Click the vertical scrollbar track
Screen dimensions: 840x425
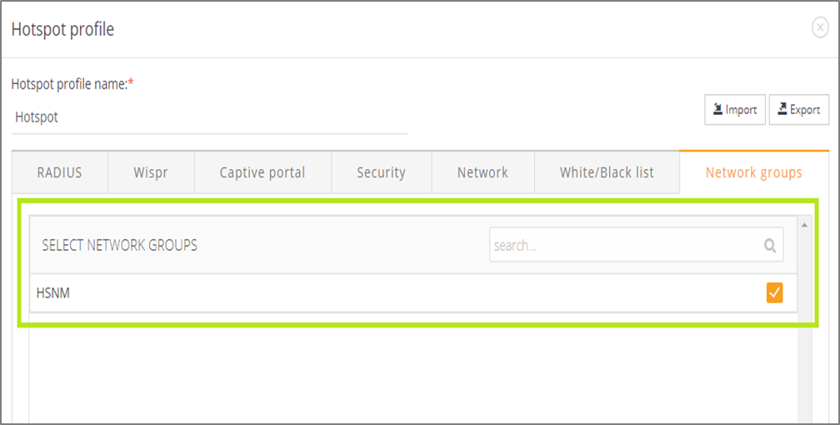pyautogui.click(x=804, y=358)
